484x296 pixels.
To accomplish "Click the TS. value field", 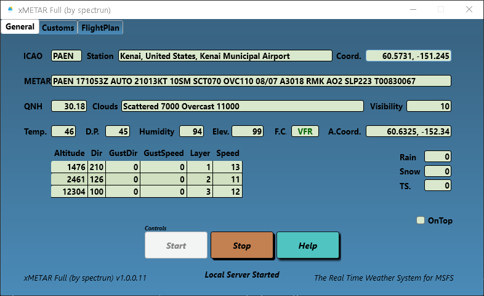I will click(438, 185).
